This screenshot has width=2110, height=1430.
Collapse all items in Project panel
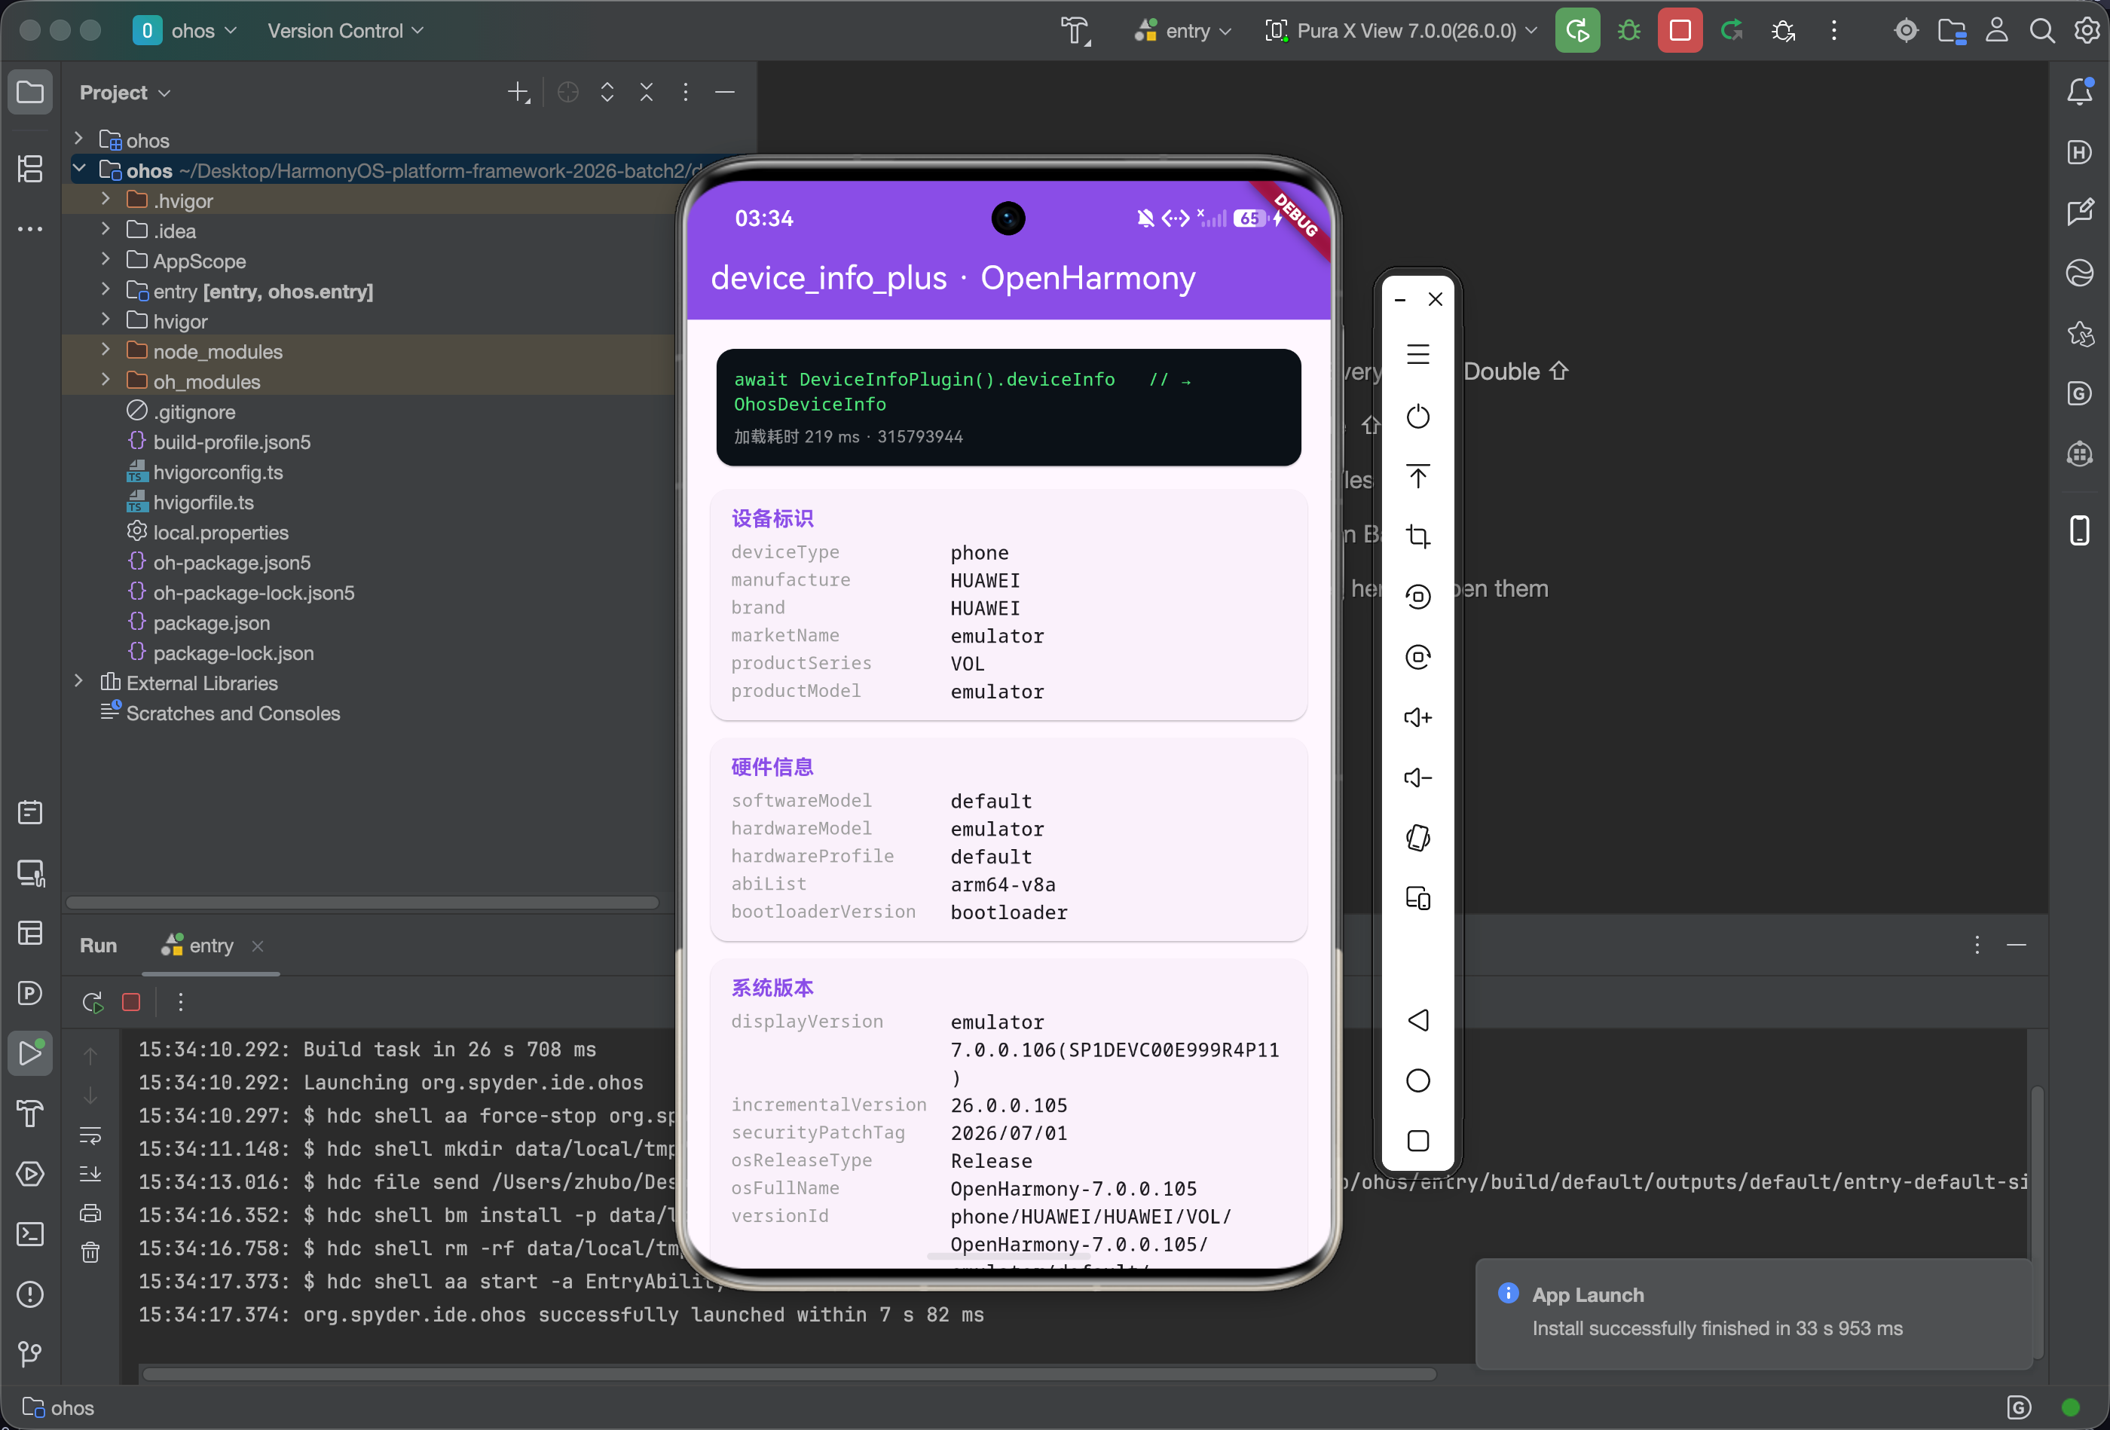(647, 92)
